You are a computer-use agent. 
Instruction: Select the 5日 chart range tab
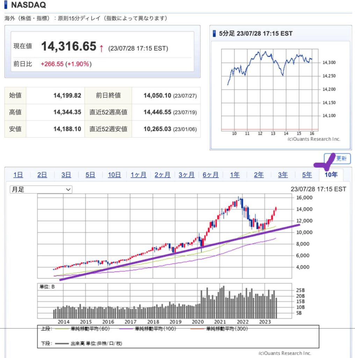tap(90, 175)
